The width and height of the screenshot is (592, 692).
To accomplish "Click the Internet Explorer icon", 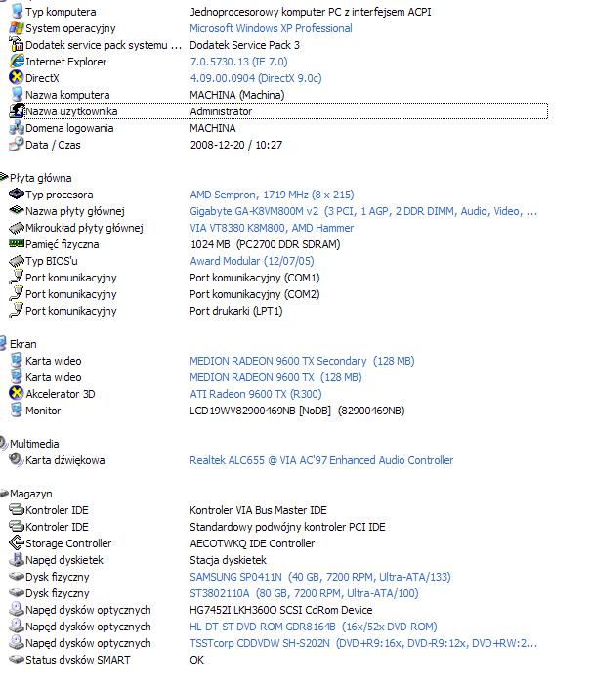I will click(x=16, y=62).
